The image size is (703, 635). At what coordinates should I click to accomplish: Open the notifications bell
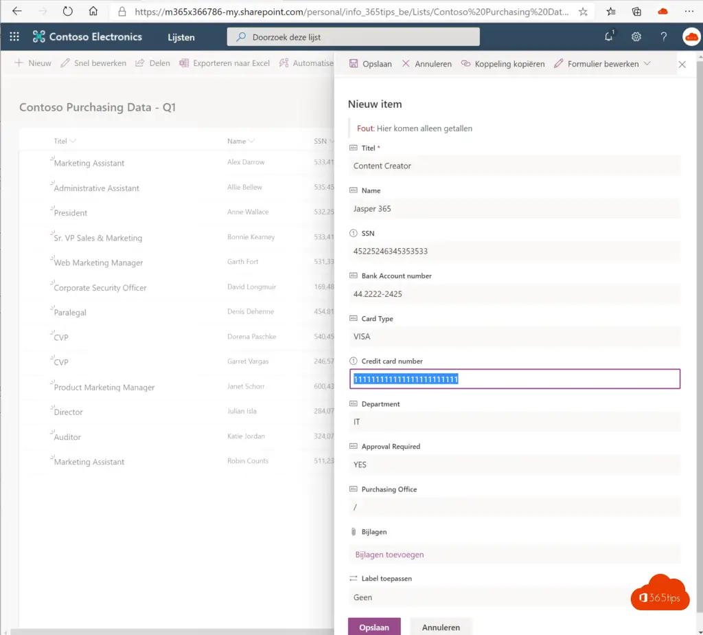[609, 36]
